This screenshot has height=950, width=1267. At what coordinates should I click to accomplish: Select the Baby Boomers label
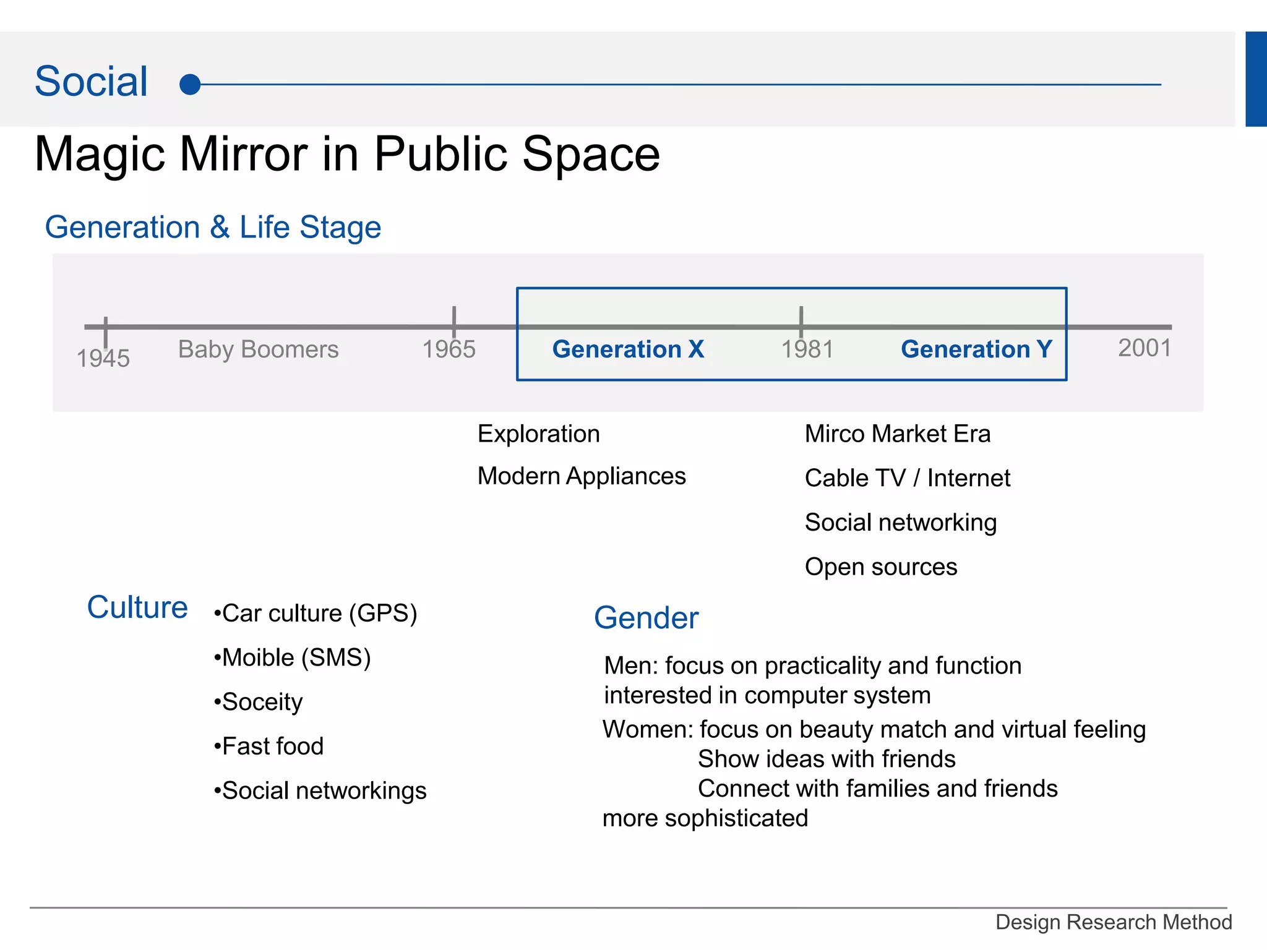(259, 349)
